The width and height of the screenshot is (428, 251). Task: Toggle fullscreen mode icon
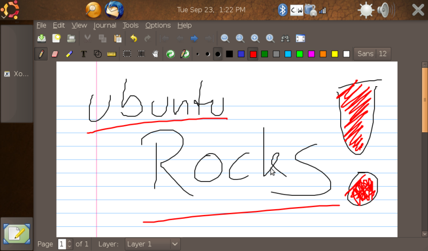pos(300,39)
